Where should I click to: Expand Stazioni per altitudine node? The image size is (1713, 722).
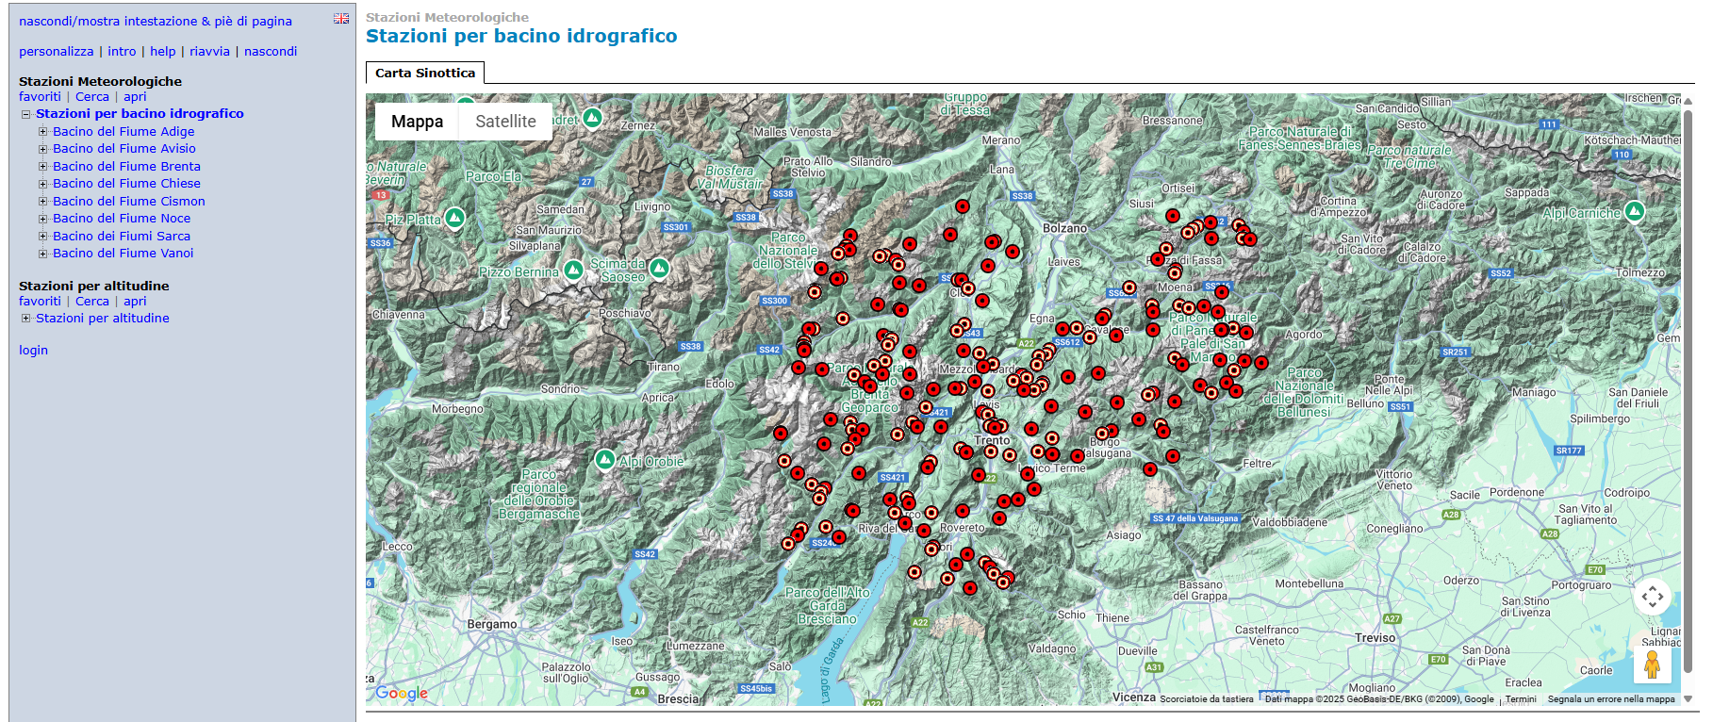click(26, 319)
